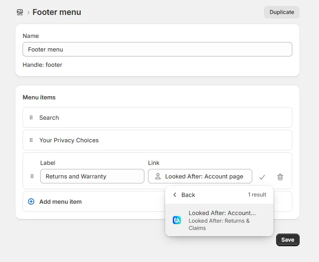Open the Your Privacy Choices menu item
The image size is (319, 262).
157,140
